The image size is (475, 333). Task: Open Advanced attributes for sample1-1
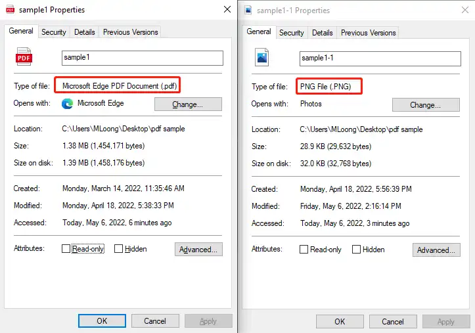pyautogui.click(x=436, y=250)
